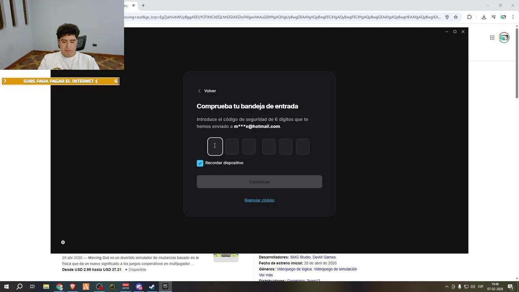The width and height of the screenshot is (519, 292).
Task: Open the DevM Games developer link
Action: [324, 257]
